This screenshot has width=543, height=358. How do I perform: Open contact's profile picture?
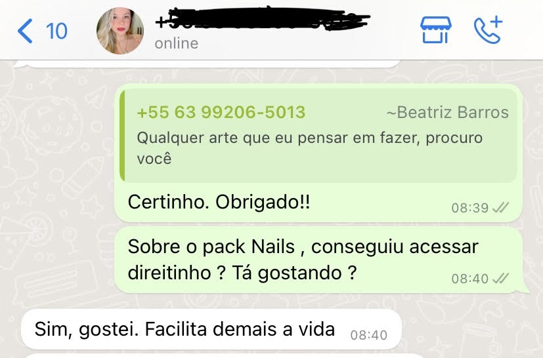point(119,31)
